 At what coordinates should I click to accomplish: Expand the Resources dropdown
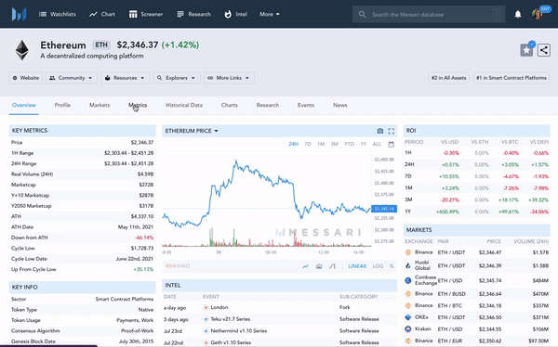[x=125, y=78]
